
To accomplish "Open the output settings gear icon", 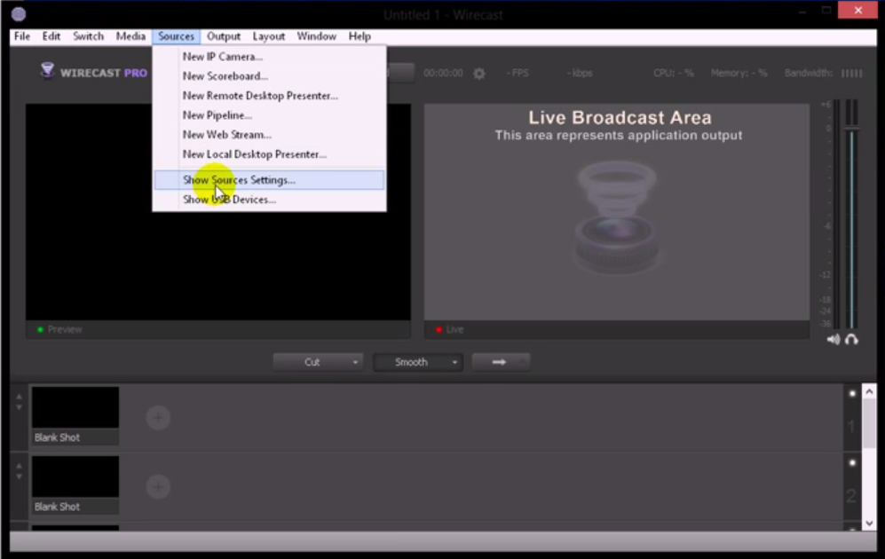I will (x=479, y=74).
